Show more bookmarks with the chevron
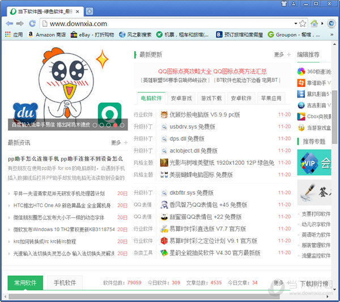This screenshot has width=340, height=302. (331, 35)
